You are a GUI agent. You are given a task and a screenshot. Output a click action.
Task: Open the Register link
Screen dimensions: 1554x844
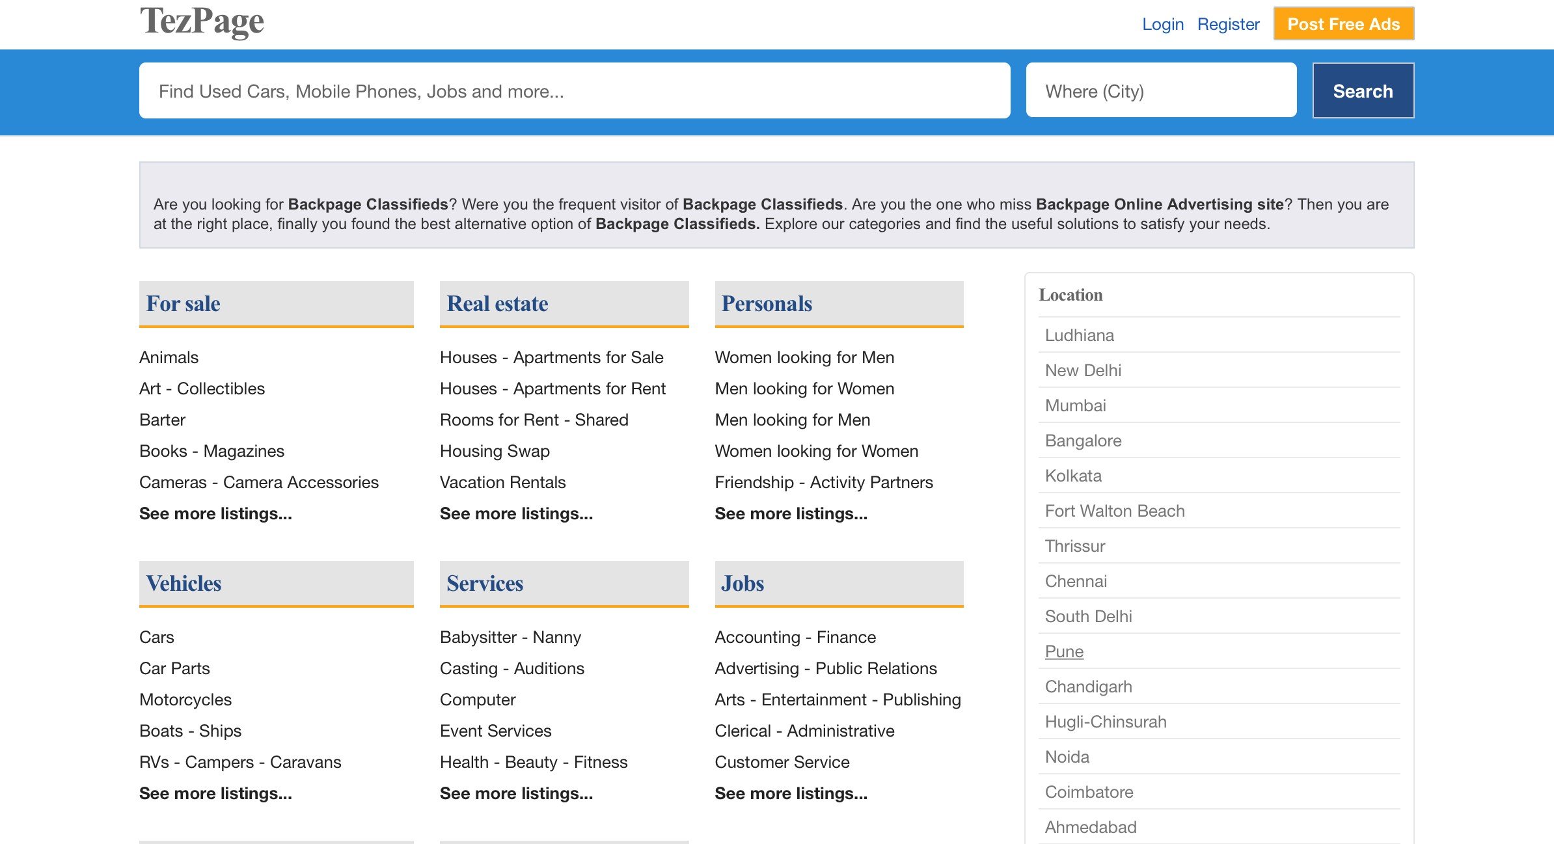click(1228, 24)
